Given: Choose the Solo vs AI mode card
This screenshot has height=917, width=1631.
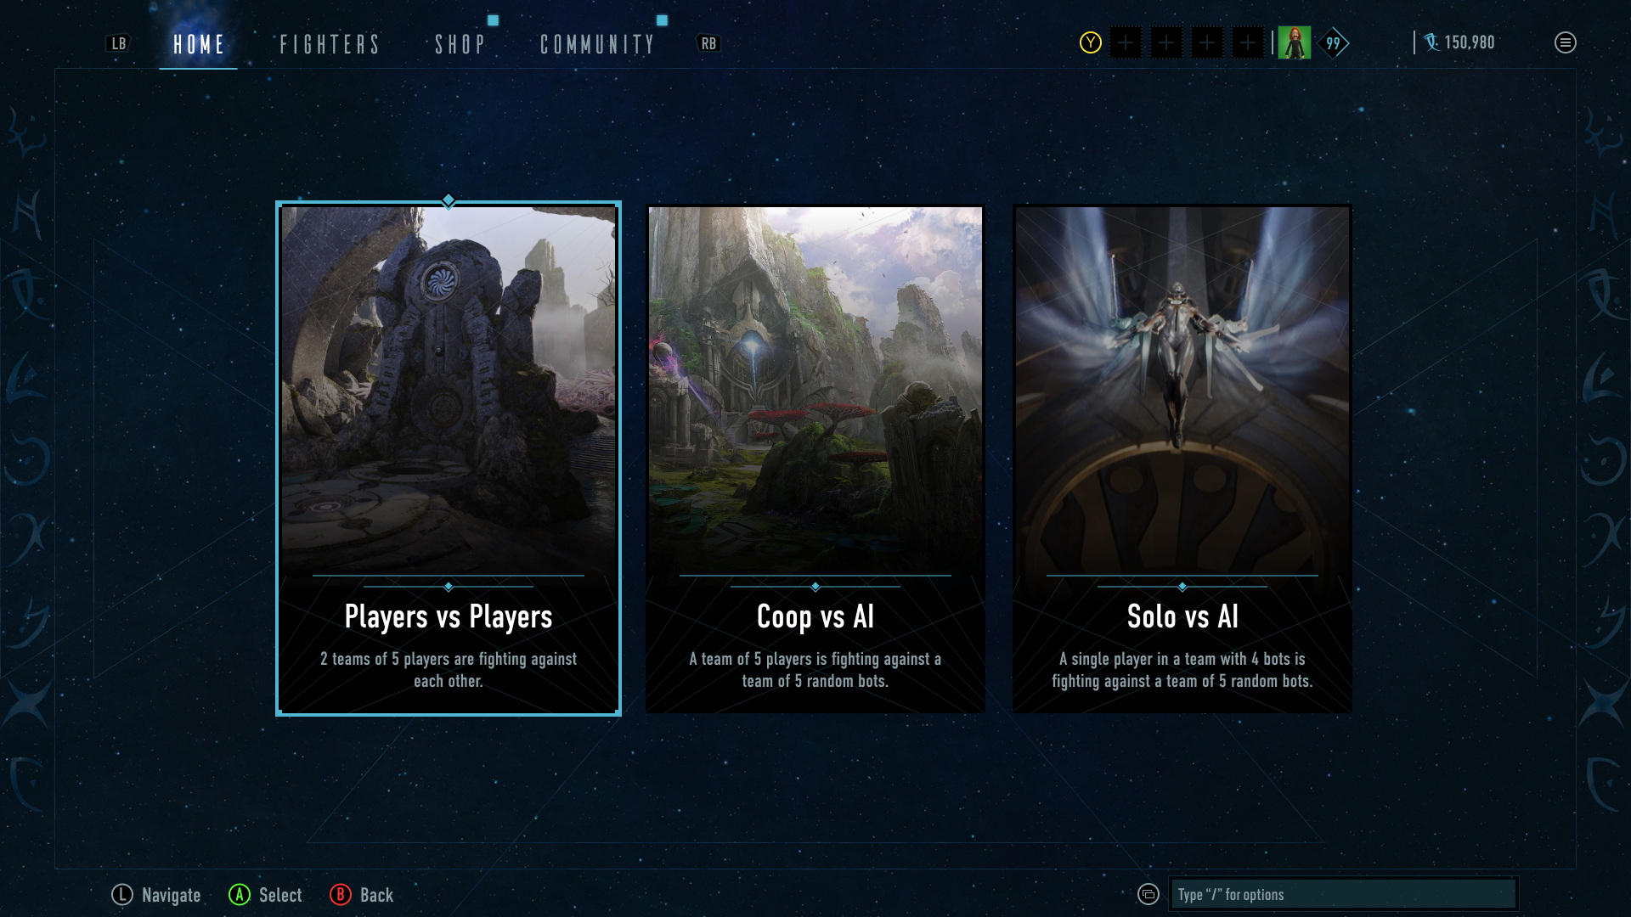Looking at the screenshot, I should click(x=1182, y=458).
